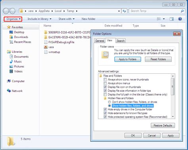Select Show hidden files, folders, and drives
The width and height of the screenshot is (188, 150).
coord(109,106)
